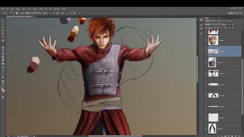
Task: Toggle lock all for layer
Action: point(218,28)
